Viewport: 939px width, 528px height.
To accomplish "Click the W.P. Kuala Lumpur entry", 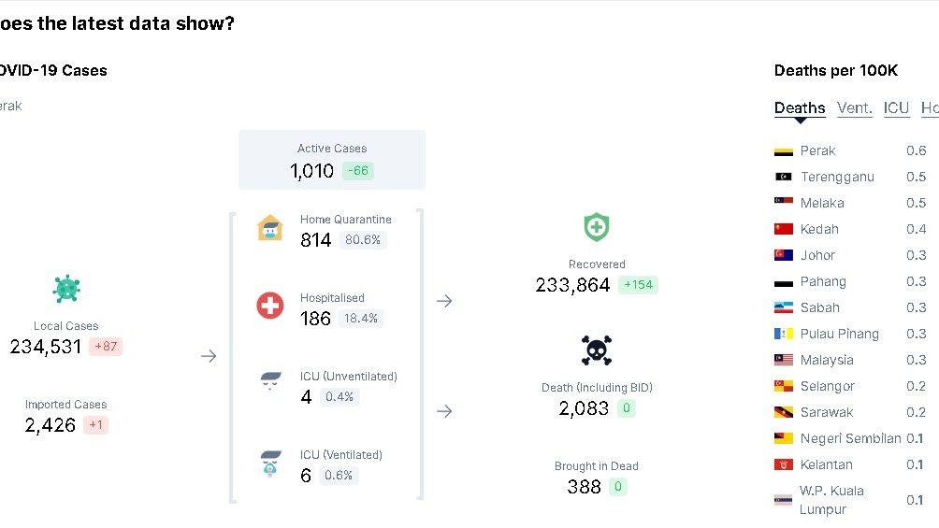I will coord(831,500).
